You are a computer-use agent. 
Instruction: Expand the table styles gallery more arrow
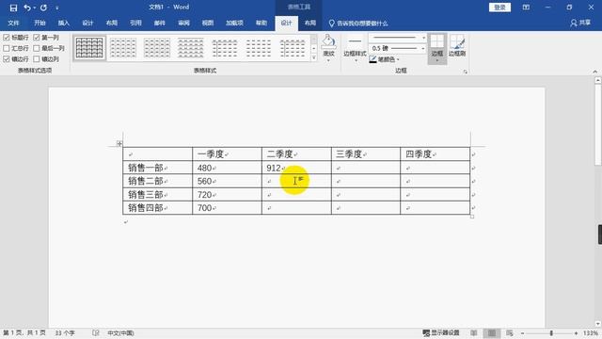click(313, 57)
